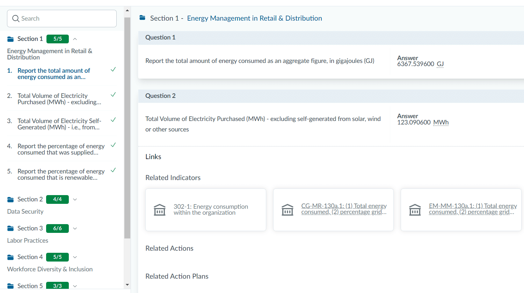Expand Section 2 Data Security chevron
524x293 pixels.
(x=75, y=199)
